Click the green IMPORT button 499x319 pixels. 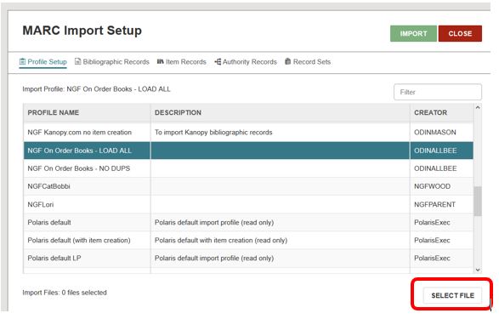coord(413,33)
